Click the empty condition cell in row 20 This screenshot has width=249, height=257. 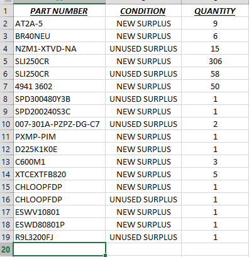pos(143,249)
